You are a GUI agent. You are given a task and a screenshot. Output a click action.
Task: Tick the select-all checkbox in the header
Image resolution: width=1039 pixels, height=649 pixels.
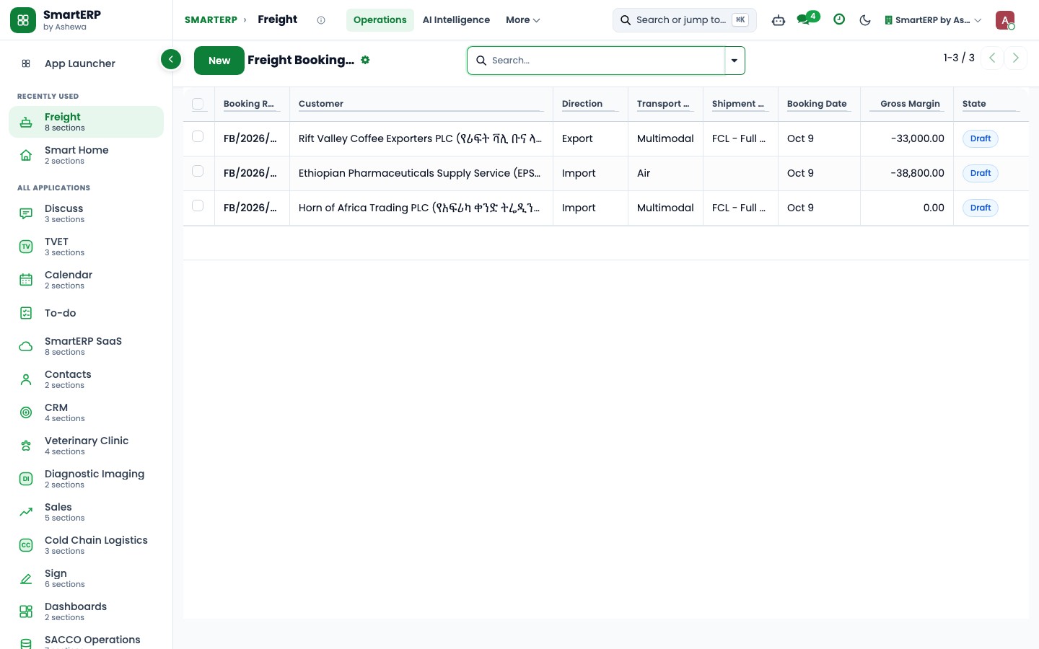198,104
